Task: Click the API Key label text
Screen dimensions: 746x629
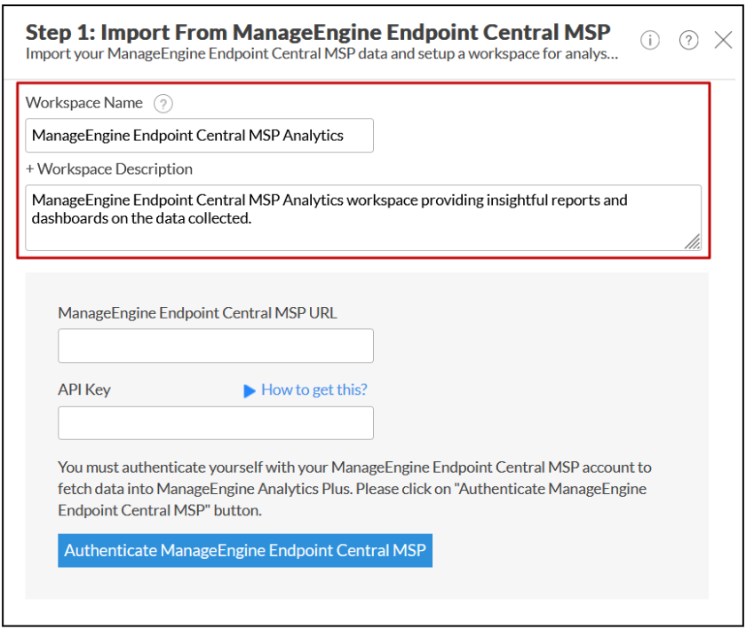Action: (x=84, y=389)
